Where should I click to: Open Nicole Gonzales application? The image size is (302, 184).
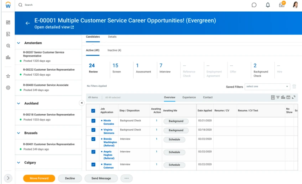109,122
